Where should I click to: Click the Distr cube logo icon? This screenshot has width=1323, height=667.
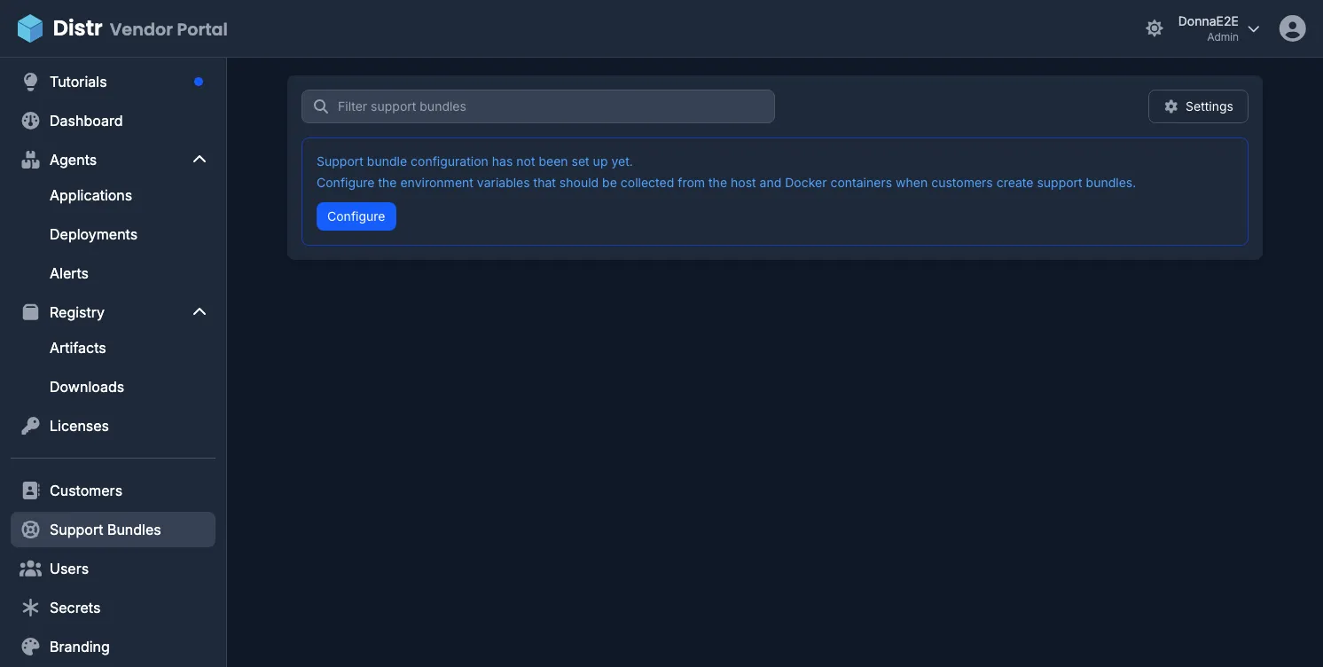coord(29,27)
